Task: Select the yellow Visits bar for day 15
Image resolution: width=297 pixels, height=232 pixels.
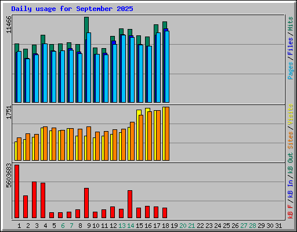Action: 138,135
